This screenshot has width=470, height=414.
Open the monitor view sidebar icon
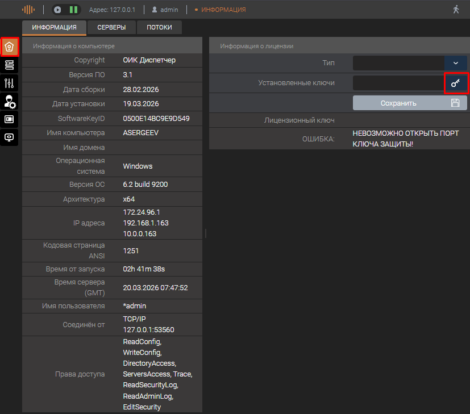click(10, 137)
